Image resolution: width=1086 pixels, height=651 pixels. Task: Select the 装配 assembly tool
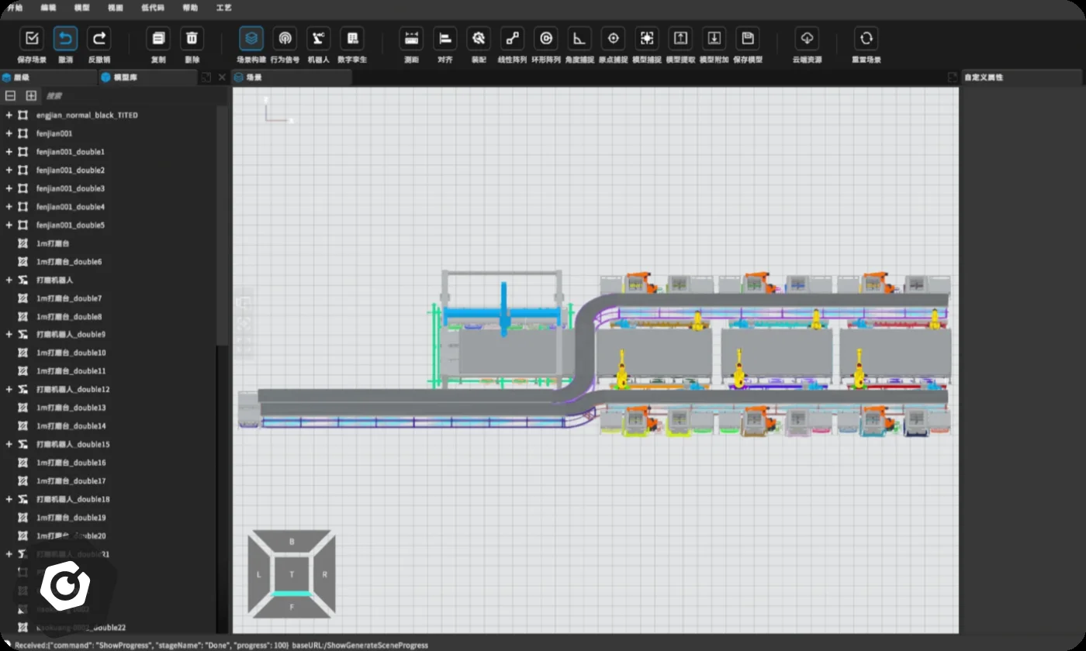[x=479, y=39]
